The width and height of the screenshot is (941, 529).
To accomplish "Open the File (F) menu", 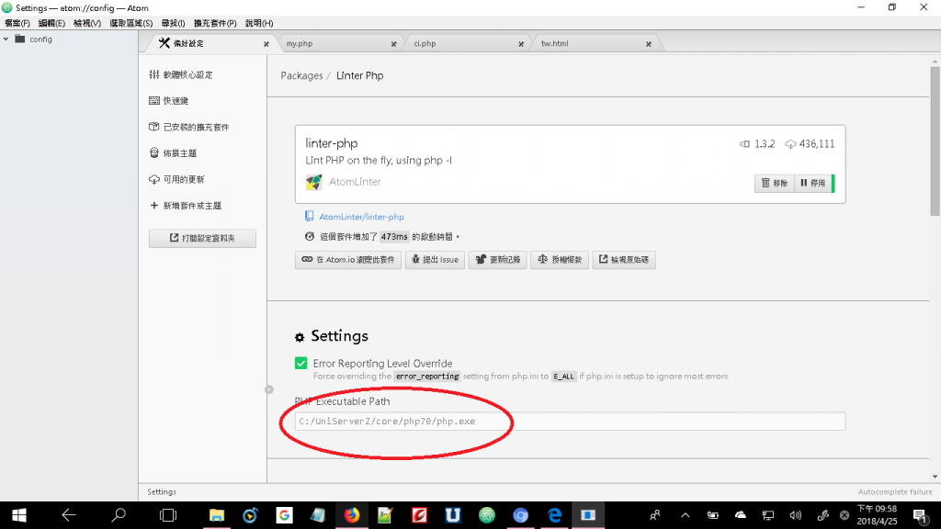I will click(x=17, y=23).
